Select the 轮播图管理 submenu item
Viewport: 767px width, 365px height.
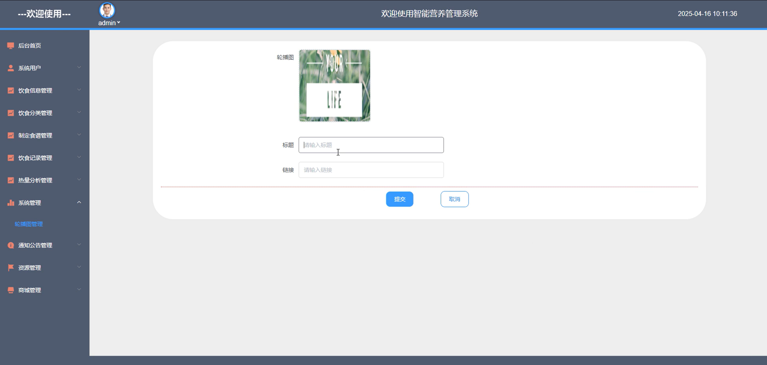(29, 224)
